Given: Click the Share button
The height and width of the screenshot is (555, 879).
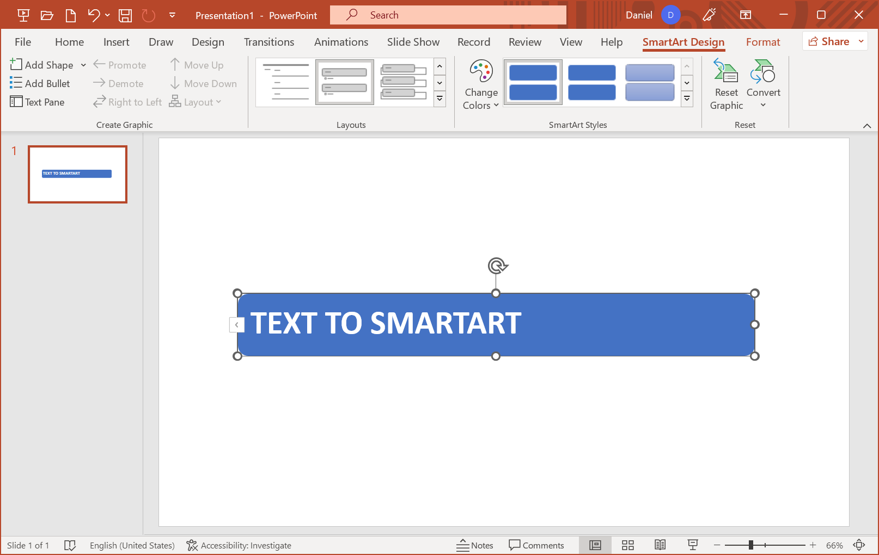Looking at the screenshot, I should click(830, 41).
